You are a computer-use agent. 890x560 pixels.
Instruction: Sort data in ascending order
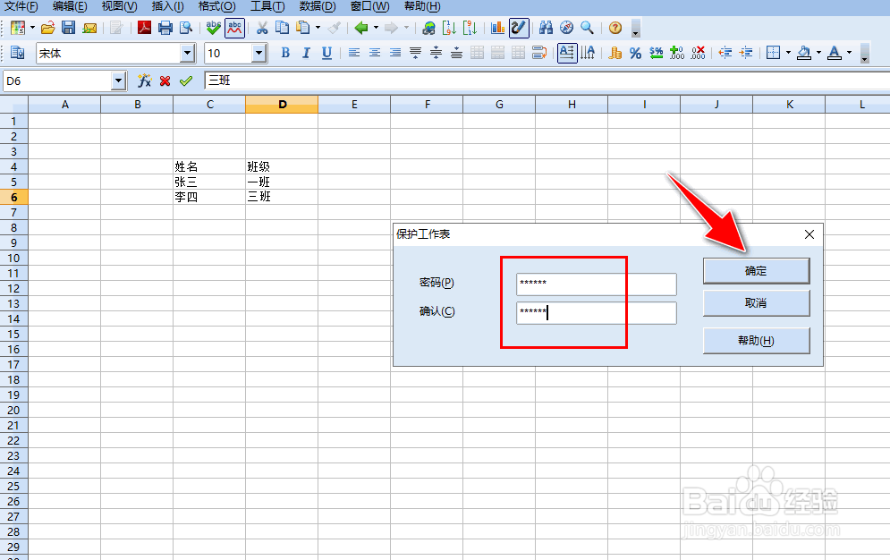pyautogui.click(x=450, y=28)
